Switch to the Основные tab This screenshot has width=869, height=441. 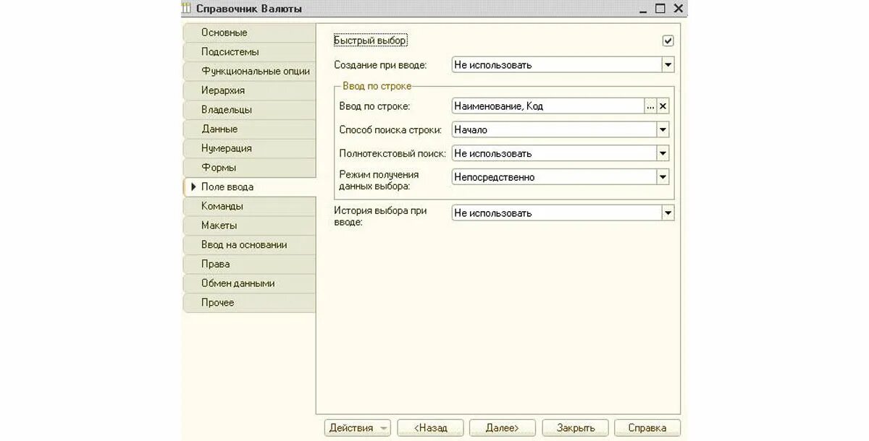pos(250,33)
